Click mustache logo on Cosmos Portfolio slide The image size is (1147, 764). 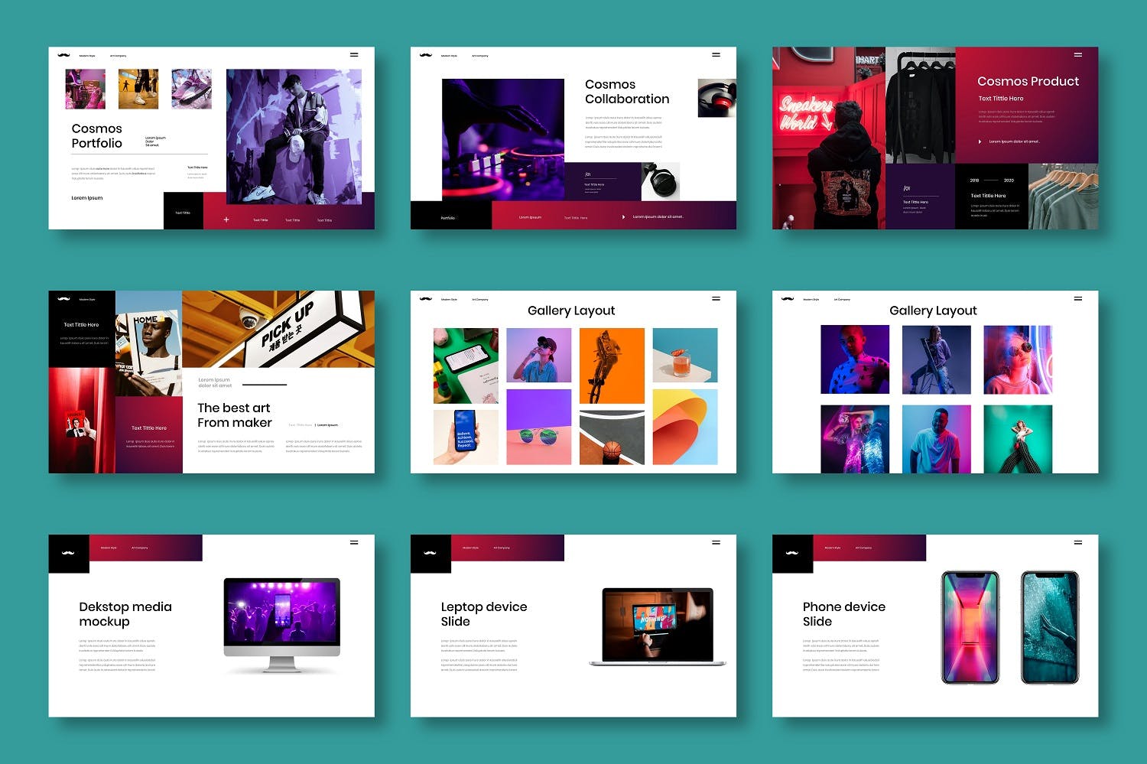click(x=63, y=55)
